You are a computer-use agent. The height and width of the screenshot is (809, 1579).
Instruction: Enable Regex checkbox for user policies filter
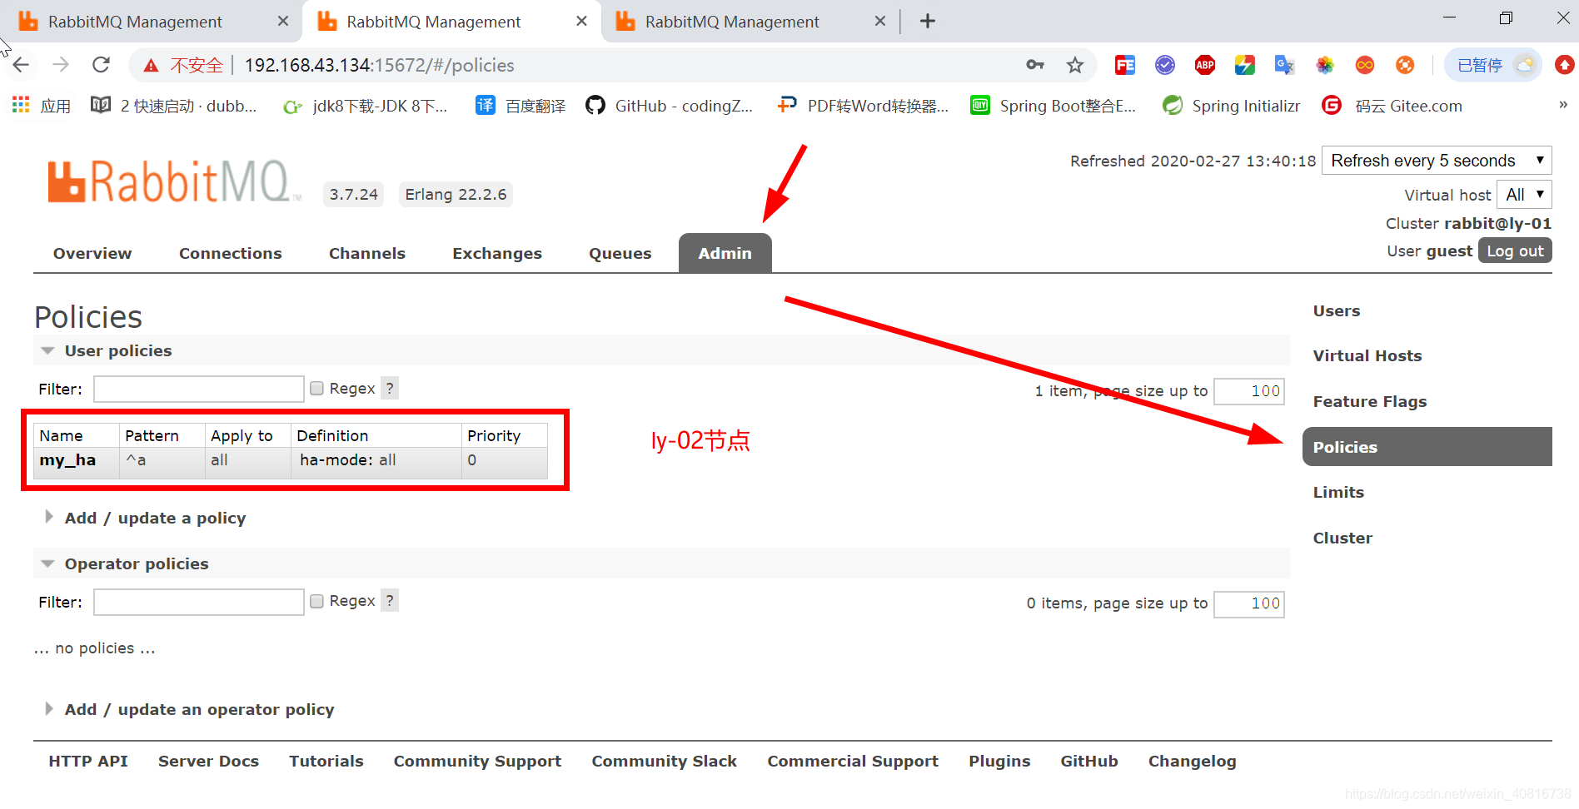316,389
